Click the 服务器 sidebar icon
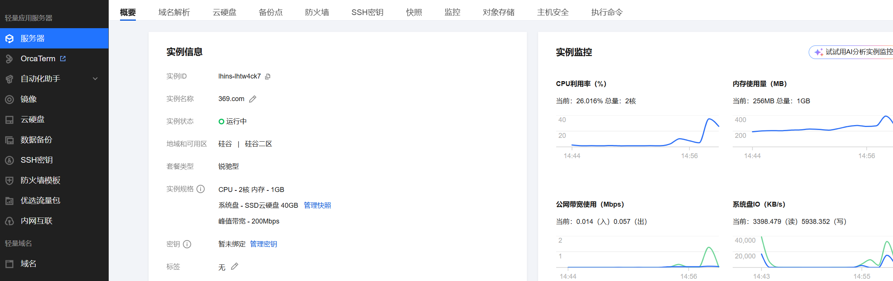893x281 pixels. coord(9,38)
